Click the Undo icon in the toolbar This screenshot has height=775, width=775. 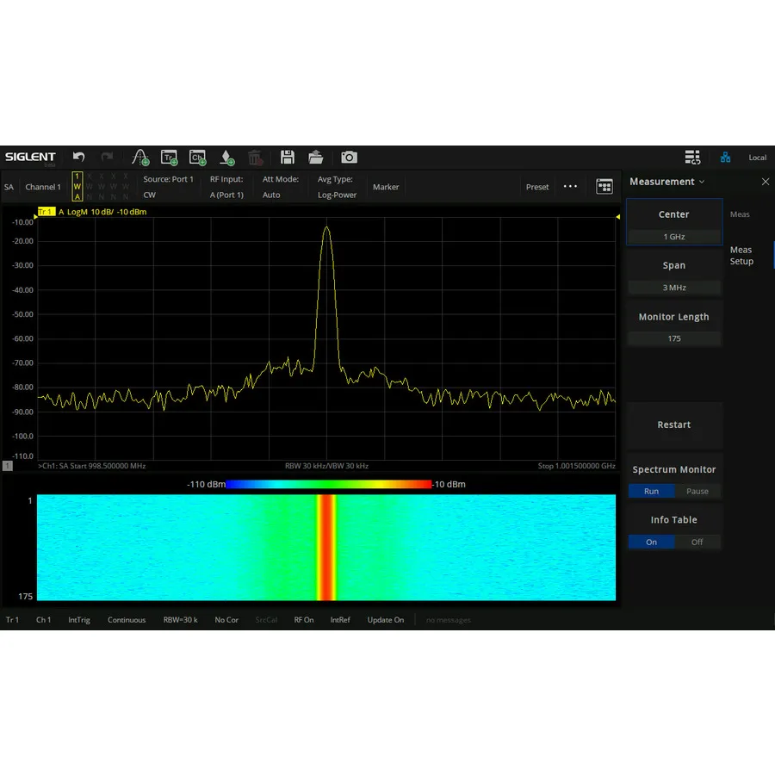point(78,158)
